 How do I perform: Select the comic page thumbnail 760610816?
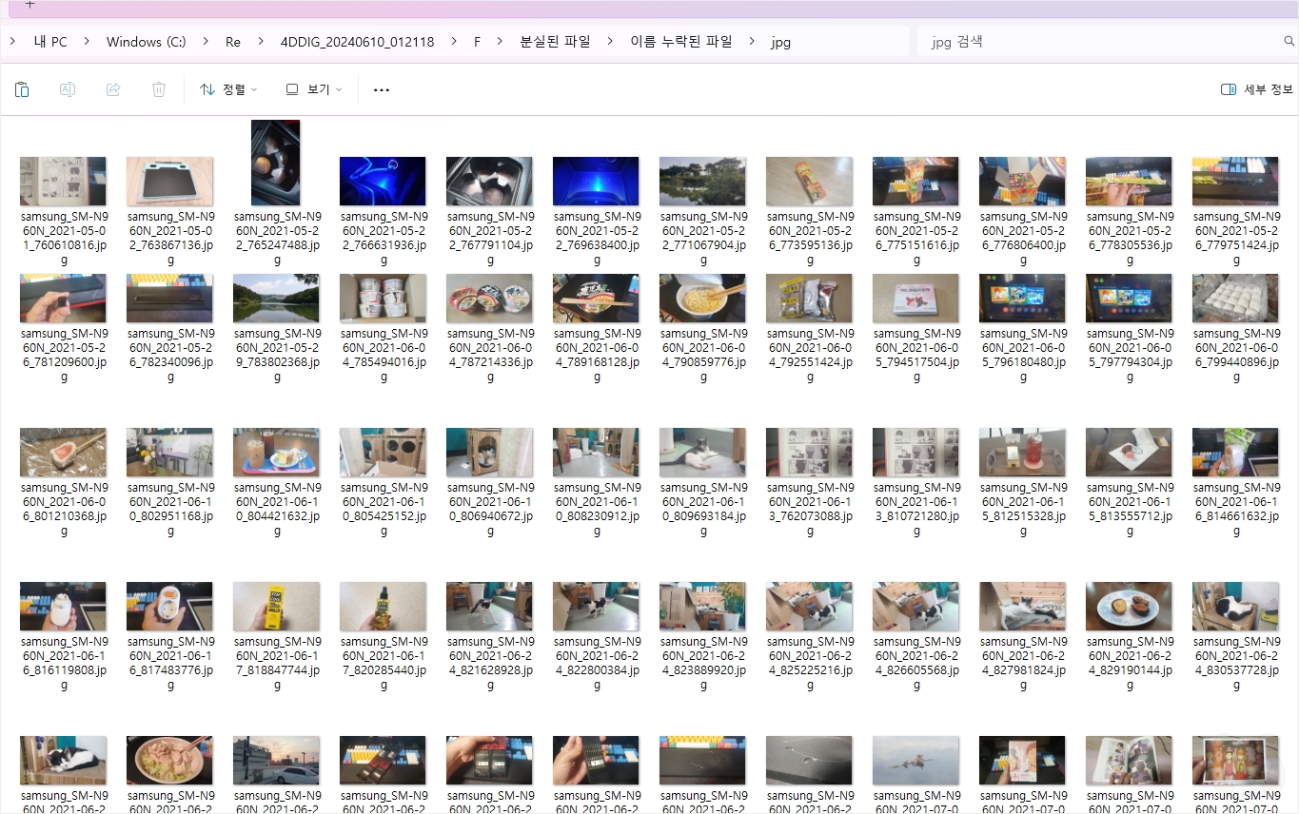tap(64, 182)
